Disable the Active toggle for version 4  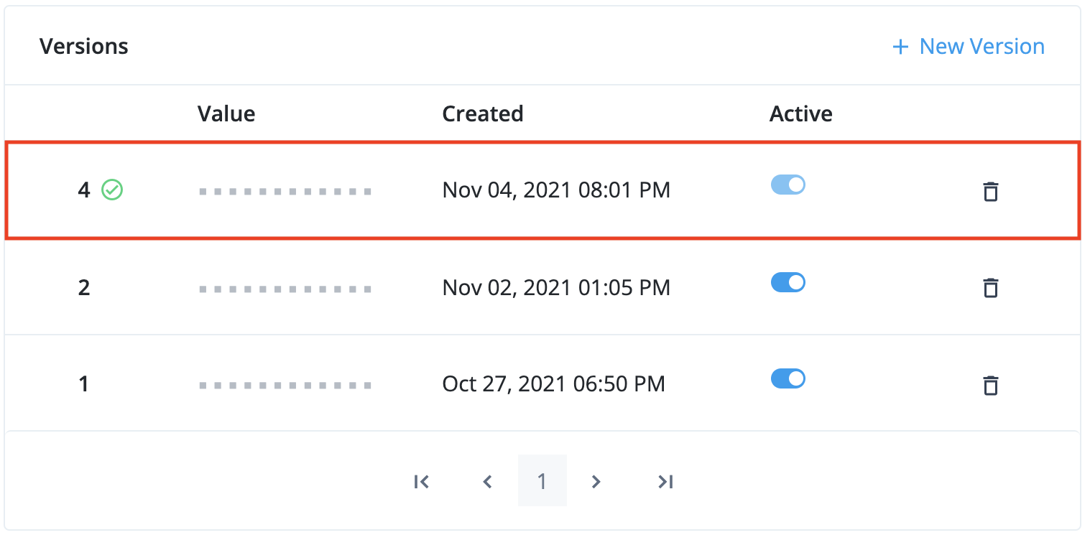[788, 185]
